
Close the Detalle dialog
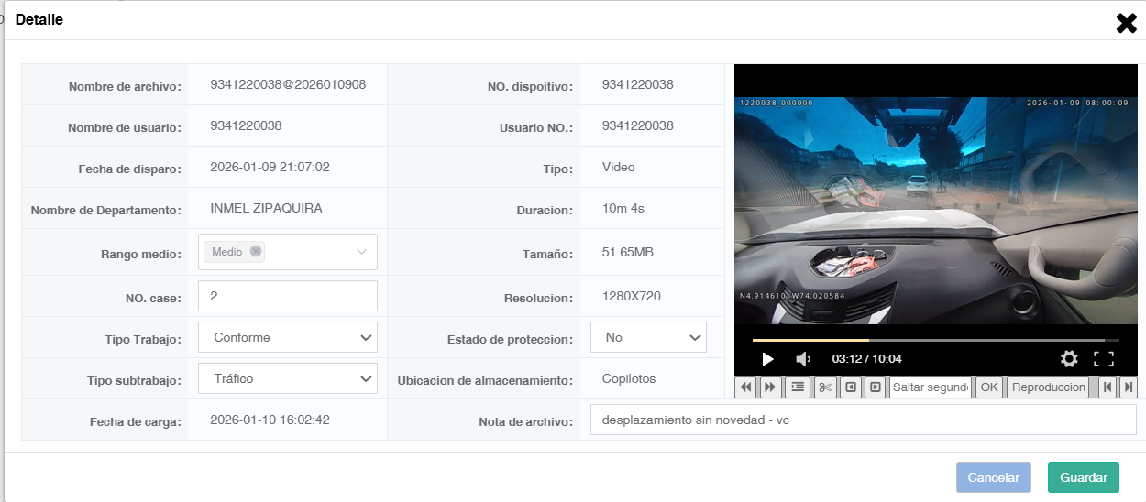1126,23
